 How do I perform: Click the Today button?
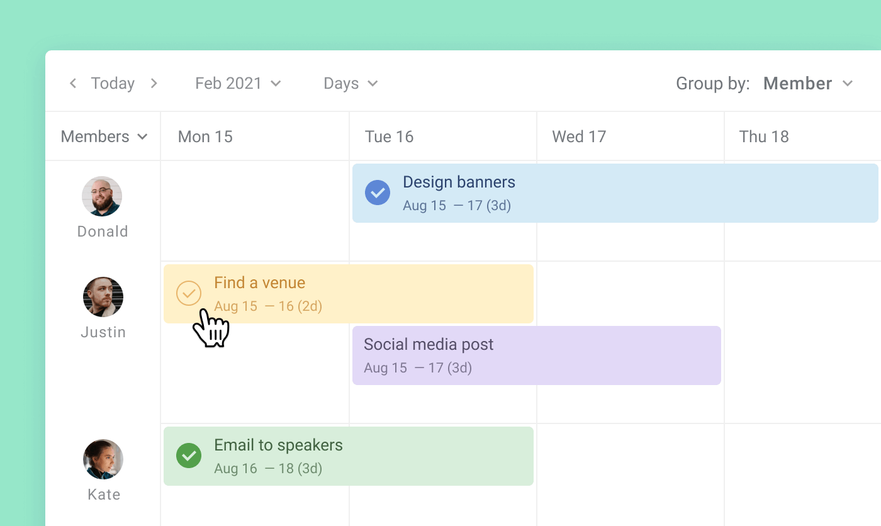(113, 84)
